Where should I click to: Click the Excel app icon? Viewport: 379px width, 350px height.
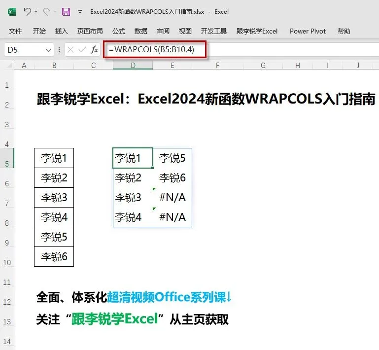click(11, 12)
